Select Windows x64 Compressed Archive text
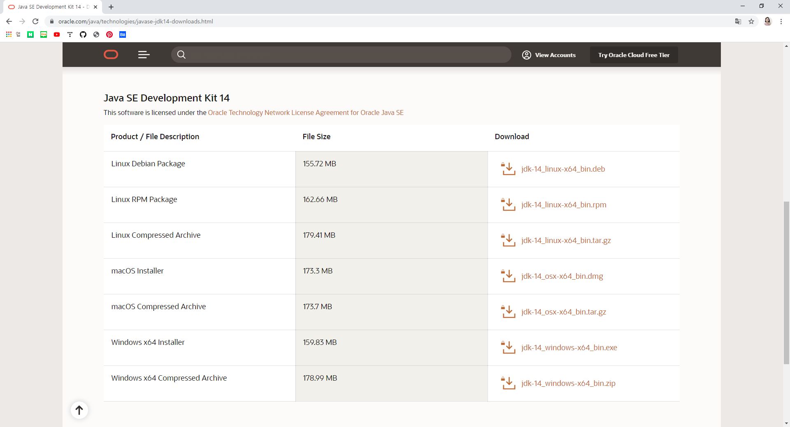Image resolution: width=790 pixels, height=427 pixels. (x=169, y=378)
